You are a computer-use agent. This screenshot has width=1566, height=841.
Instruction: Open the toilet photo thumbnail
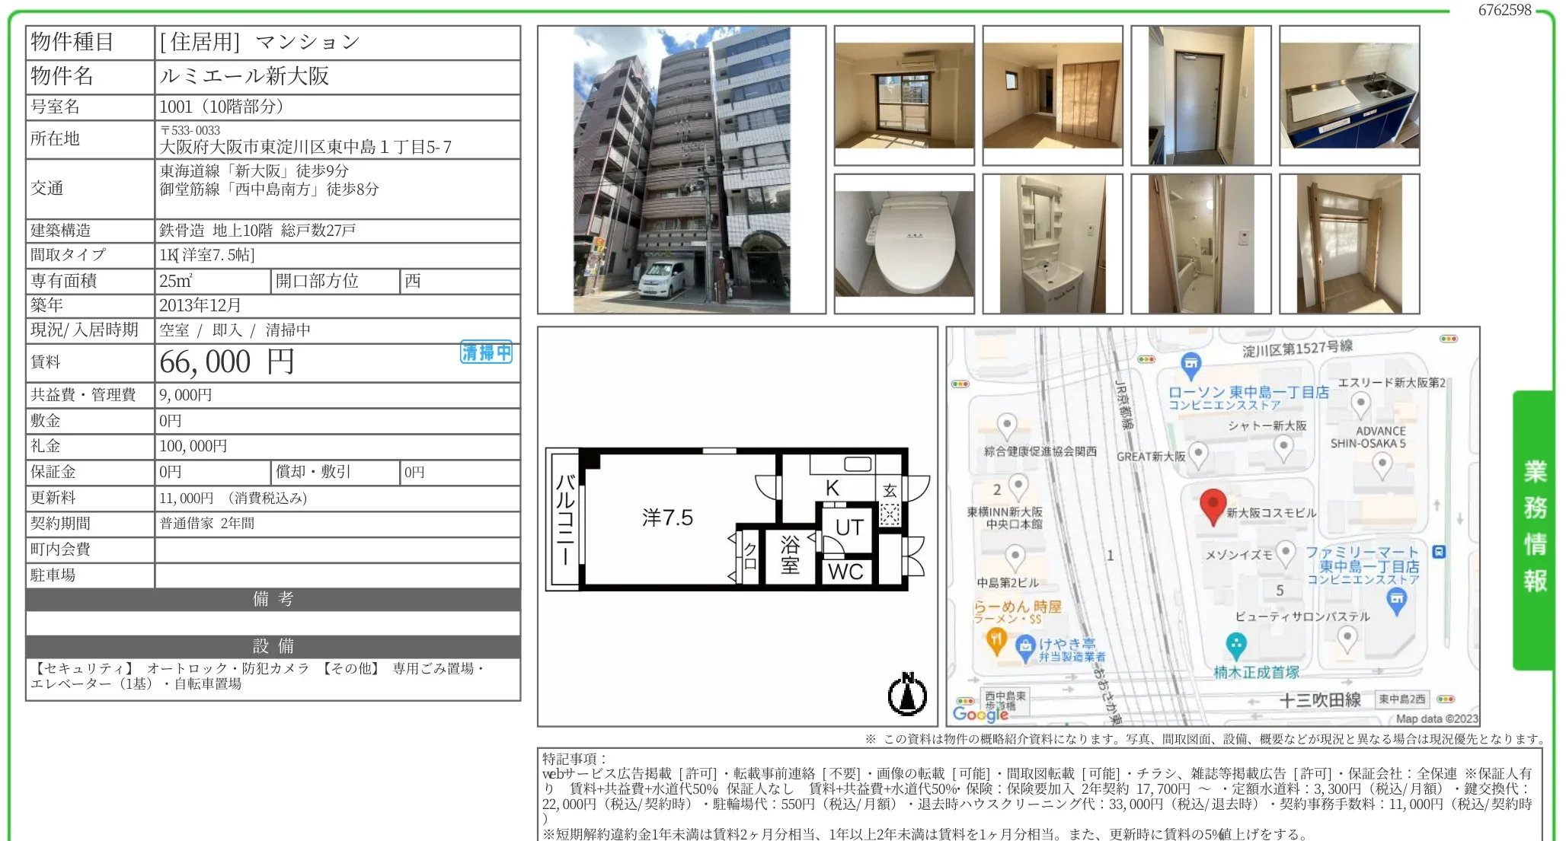click(x=904, y=244)
